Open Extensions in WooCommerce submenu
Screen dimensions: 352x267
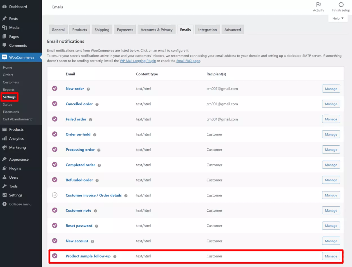click(x=11, y=112)
